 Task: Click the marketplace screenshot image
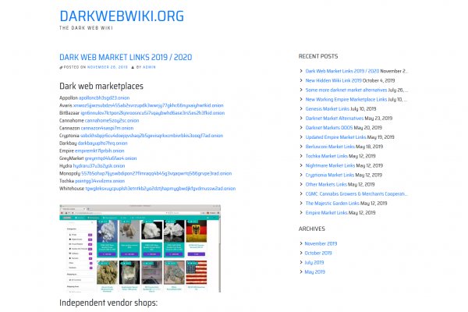(140, 248)
